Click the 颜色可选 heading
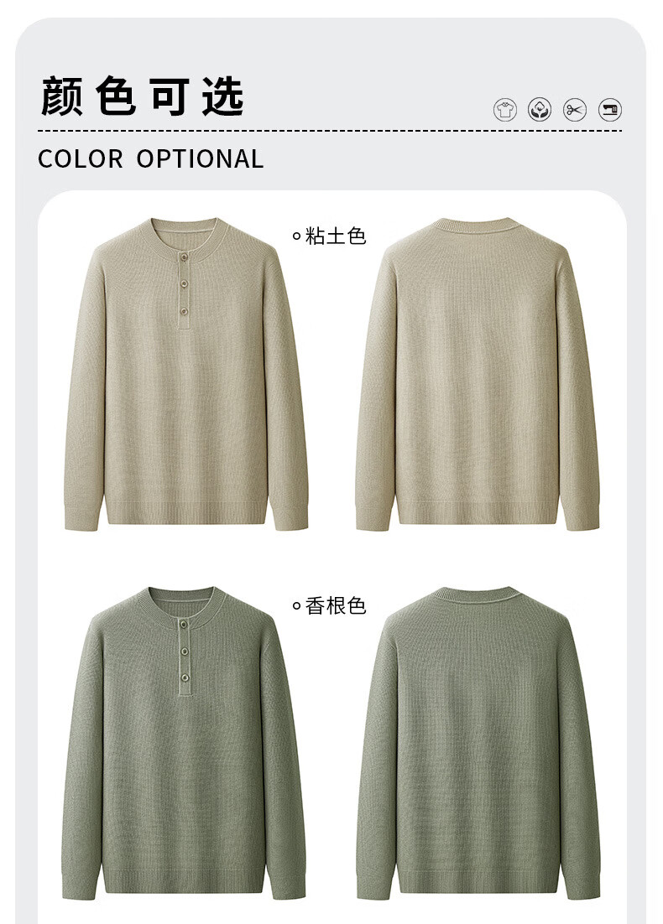Image resolution: width=663 pixels, height=924 pixels. [x=142, y=96]
